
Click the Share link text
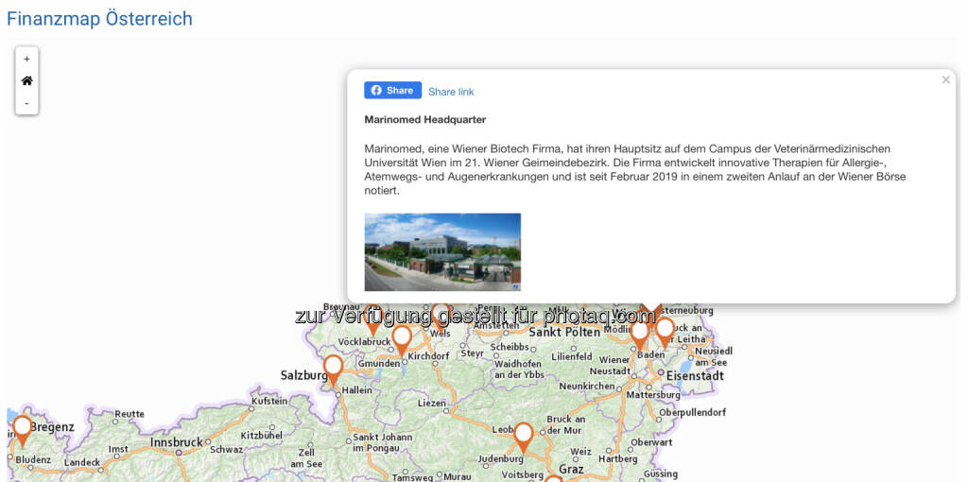(451, 92)
